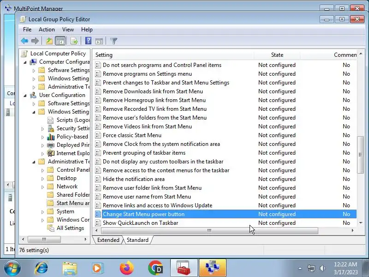
Task: Open the Action menu
Action: click(x=47, y=30)
